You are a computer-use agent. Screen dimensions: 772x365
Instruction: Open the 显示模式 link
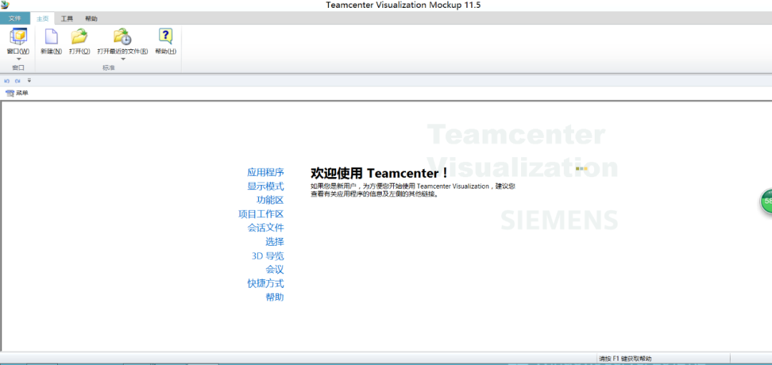tap(265, 186)
